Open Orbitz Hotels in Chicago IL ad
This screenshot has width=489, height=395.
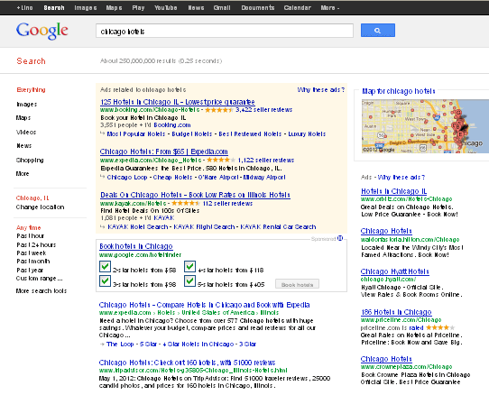393,191
